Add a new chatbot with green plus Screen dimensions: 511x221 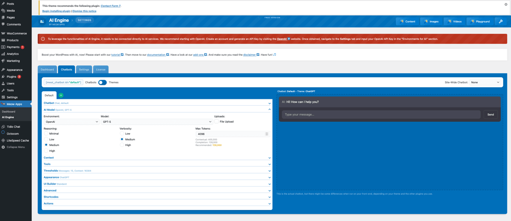coord(61,95)
